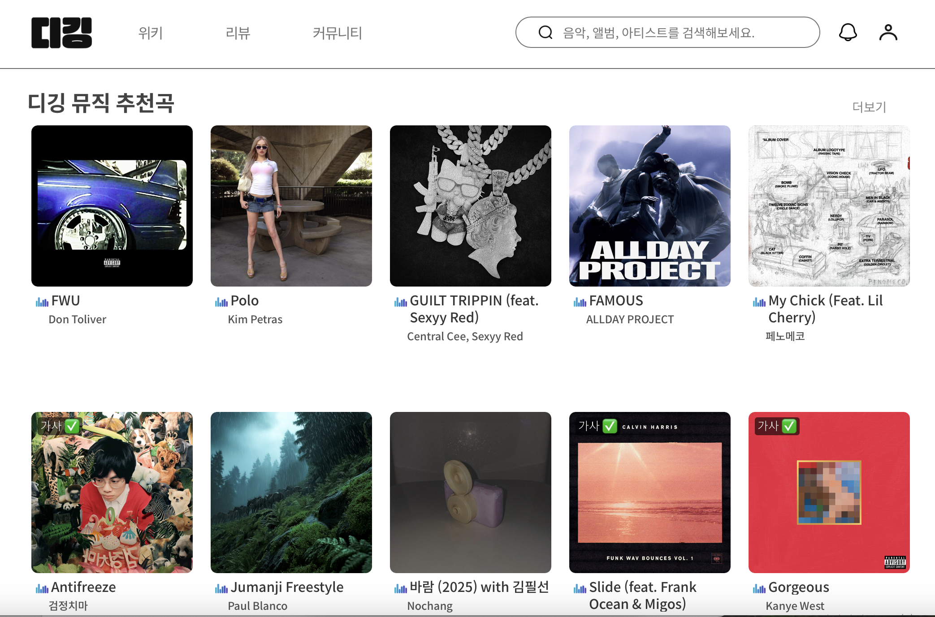This screenshot has width=935, height=617.
Task: Open 바람 (2025) with 김필선 title
Action: click(x=480, y=587)
